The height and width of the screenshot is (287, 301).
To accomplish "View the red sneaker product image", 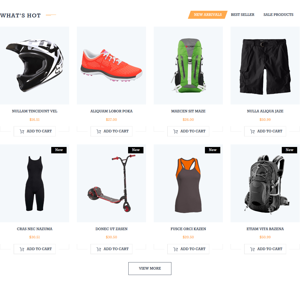I will pyautogui.click(x=111, y=66).
